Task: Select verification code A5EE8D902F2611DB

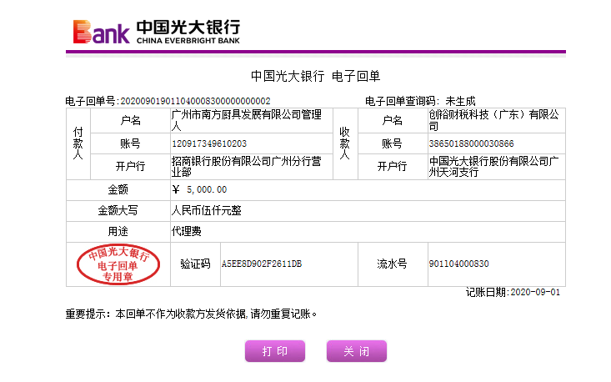Action: pos(262,264)
